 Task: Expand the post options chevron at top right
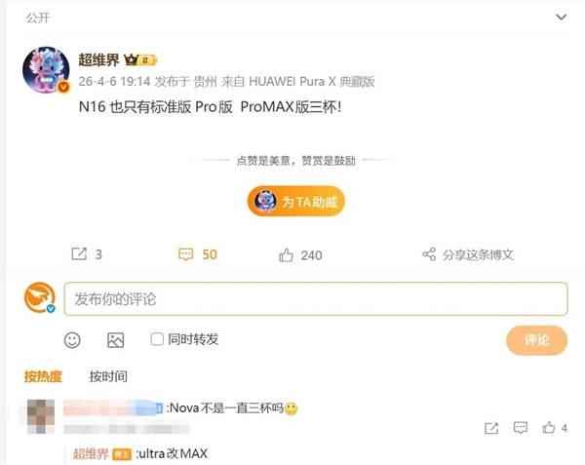coord(561,18)
